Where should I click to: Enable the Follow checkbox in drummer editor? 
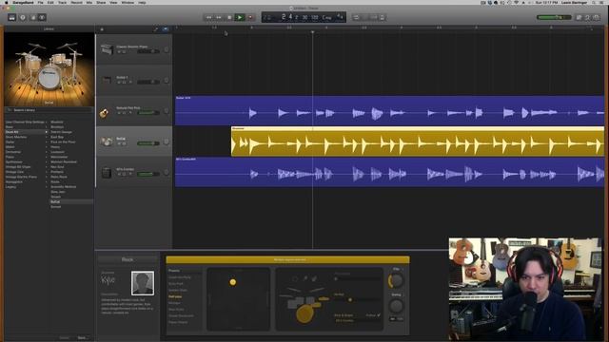coord(379,315)
